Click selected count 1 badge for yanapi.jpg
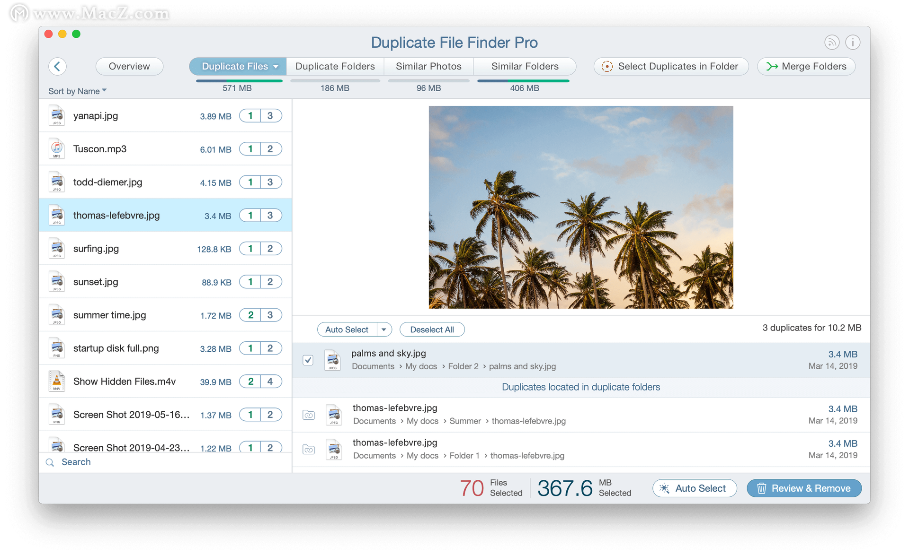 tap(250, 116)
